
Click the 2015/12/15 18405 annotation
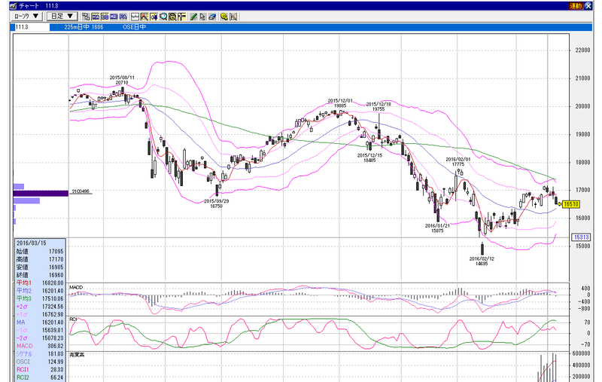click(369, 157)
